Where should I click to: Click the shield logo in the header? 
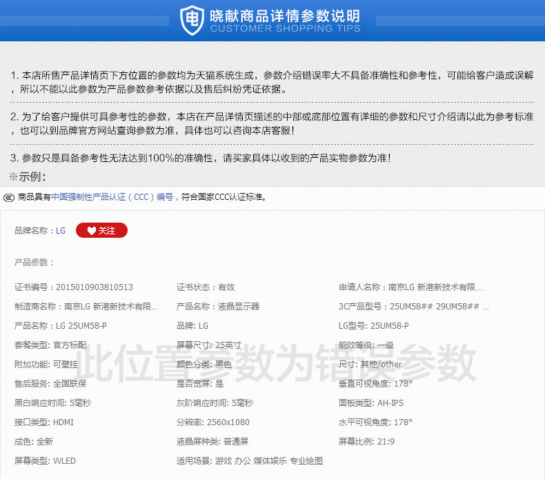(192, 21)
